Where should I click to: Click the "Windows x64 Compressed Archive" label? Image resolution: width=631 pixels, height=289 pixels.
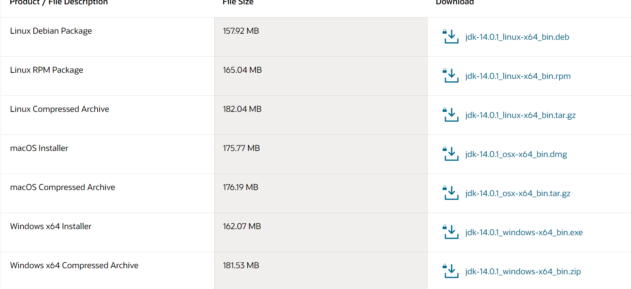pos(74,265)
